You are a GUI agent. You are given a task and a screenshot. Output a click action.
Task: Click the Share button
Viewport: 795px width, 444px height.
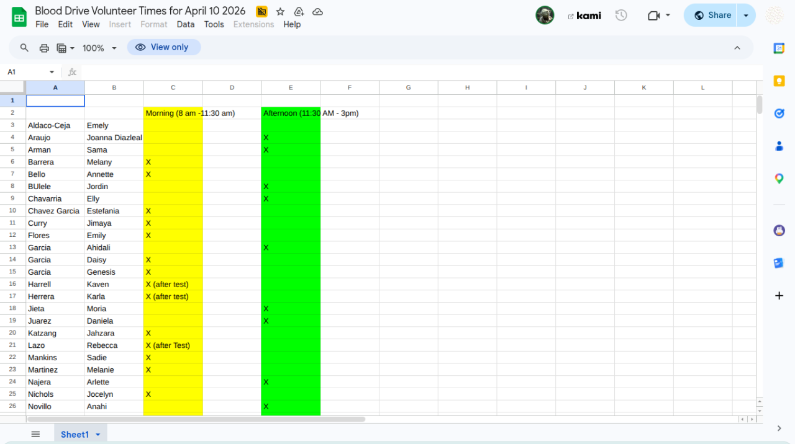click(712, 16)
